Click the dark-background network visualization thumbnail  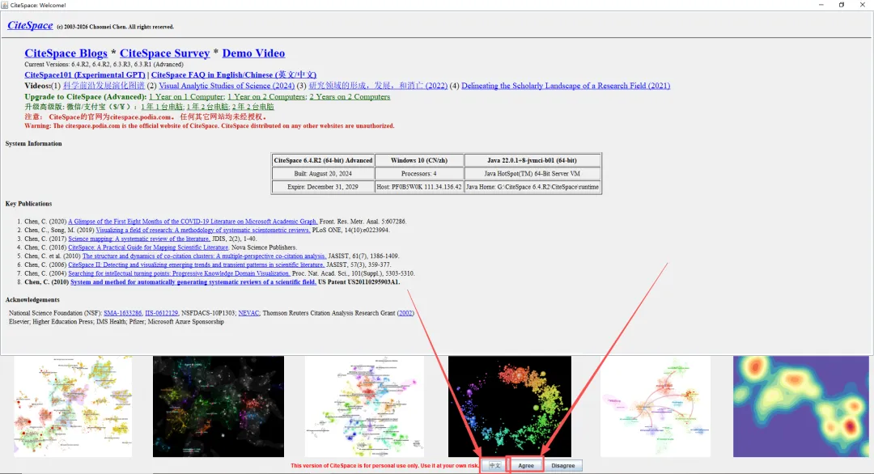218,407
